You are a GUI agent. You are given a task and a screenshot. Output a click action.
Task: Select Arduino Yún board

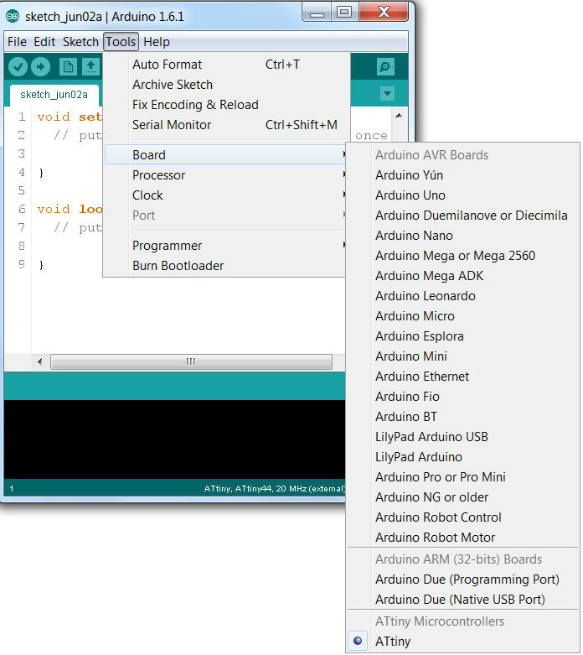coord(463,175)
